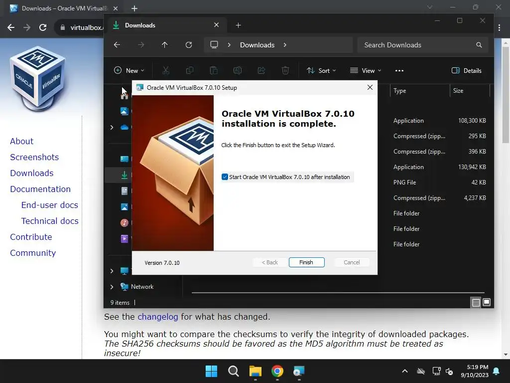Screen dimensions: 510x383
Task: Click Downloads in the address breadcrumb
Action: coord(257,45)
